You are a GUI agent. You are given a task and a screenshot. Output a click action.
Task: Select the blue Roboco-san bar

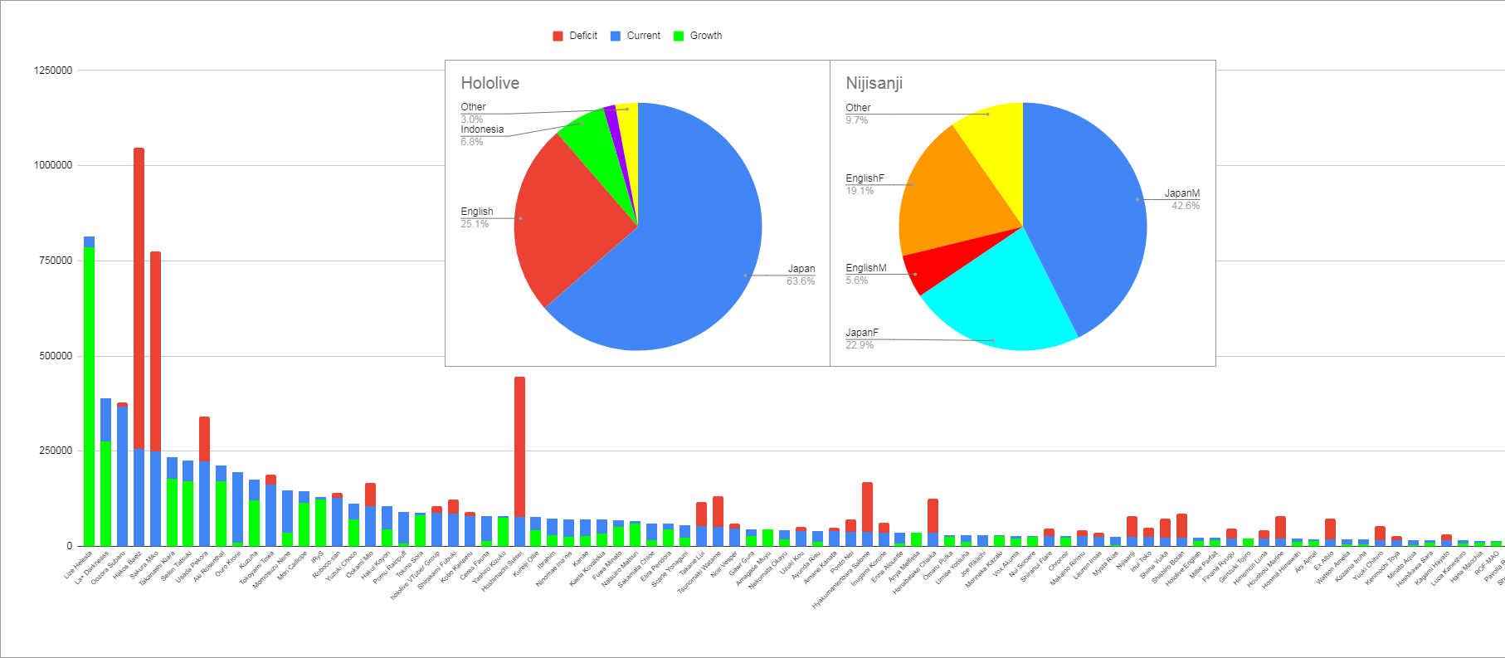point(337,522)
